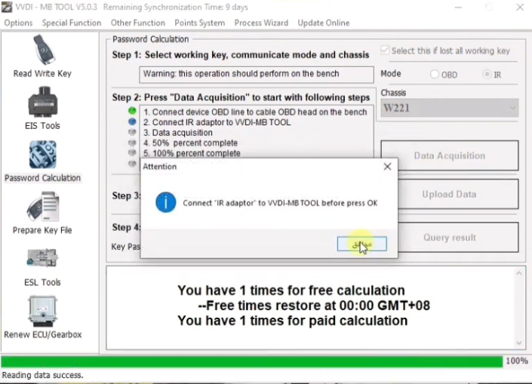The height and width of the screenshot is (384, 532).
Task: Minimize the VVDI-MB TOOL window
Action: (458, 7)
